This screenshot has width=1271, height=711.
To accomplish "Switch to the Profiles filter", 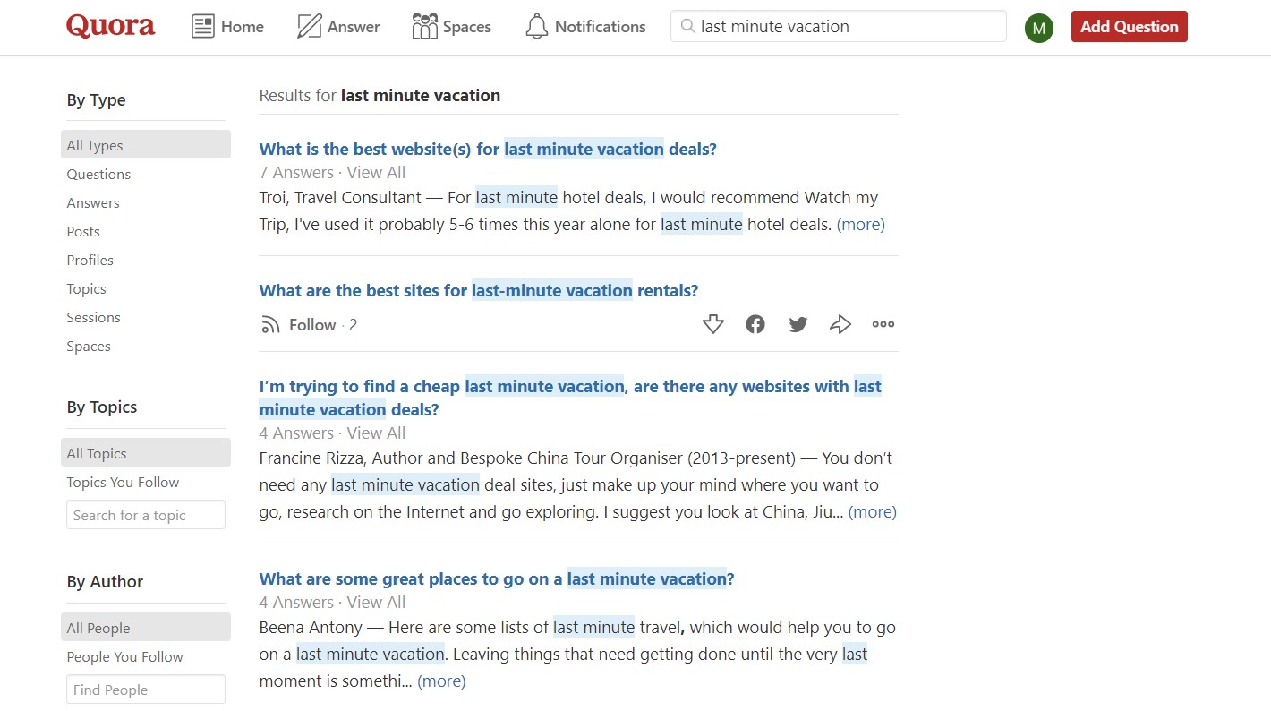I will click(90, 260).
